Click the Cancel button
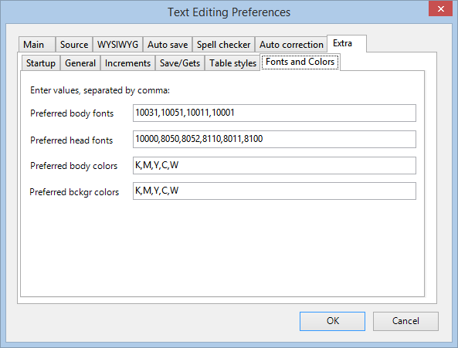Viewport: 458px width, 348px height. coord(405,321)
